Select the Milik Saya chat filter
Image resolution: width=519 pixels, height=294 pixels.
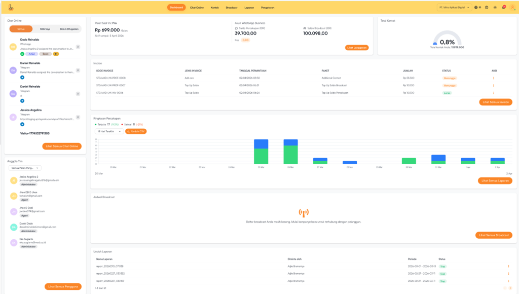coord(45,29)
